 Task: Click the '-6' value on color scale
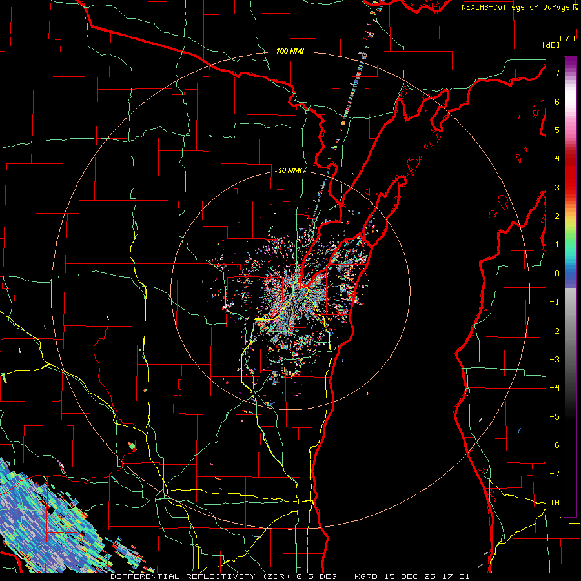click(x=555, y=445)
